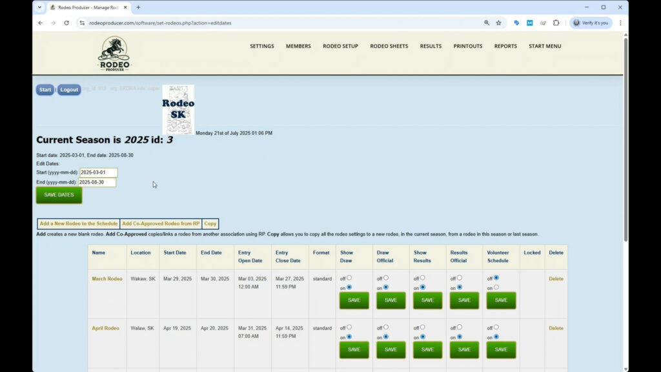Open the PRINTOUTS menu

click(467, 46)
